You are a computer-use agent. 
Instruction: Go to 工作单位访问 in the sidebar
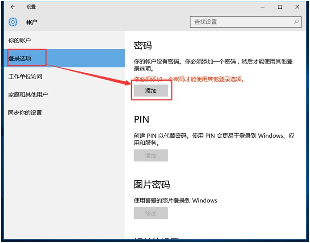click(x=25, y=76)
